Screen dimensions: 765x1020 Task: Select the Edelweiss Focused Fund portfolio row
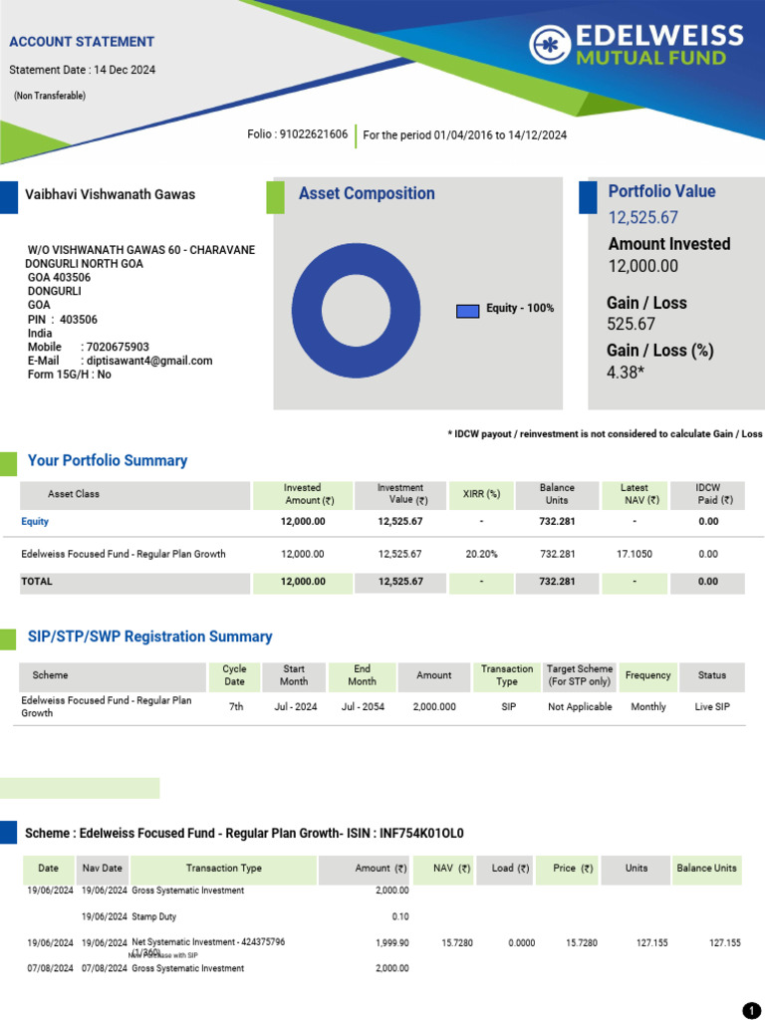point(382,554)
